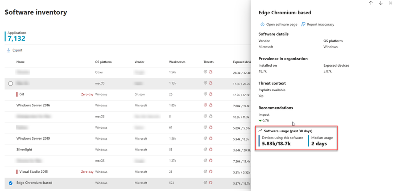The width and height of the screenshot is (393, 191).
Task: Click the bug icon in the 1.54k weaknesses row
Action: 211,72
